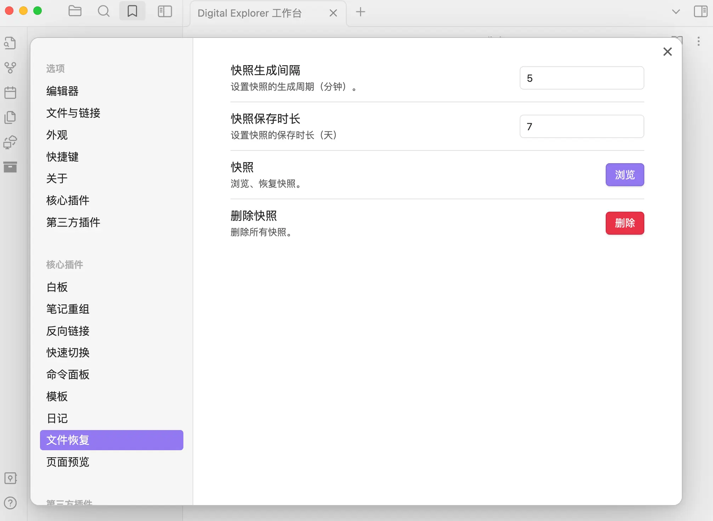713x521 pixels.
Task: Click the 浏览 snapshots button
Action: click(x=624, y=174)
